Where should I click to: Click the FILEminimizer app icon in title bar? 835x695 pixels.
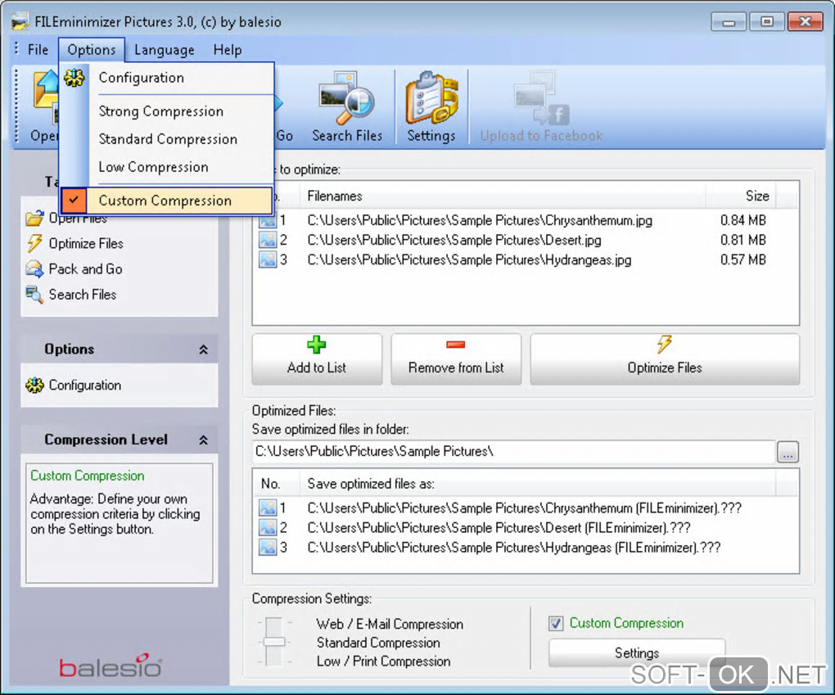(20, 22)
